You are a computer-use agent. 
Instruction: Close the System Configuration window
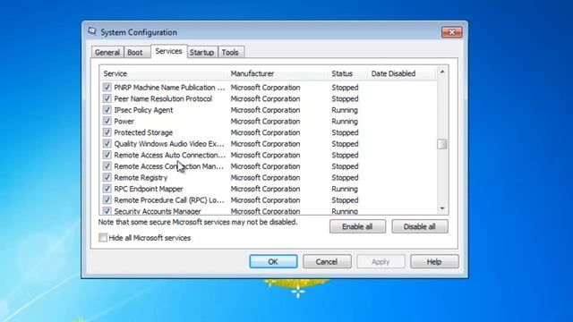click(451, 32)
